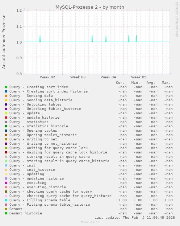Click the 1.2 y-axis value
The image size is (180, 226).
tap(19, 11)
